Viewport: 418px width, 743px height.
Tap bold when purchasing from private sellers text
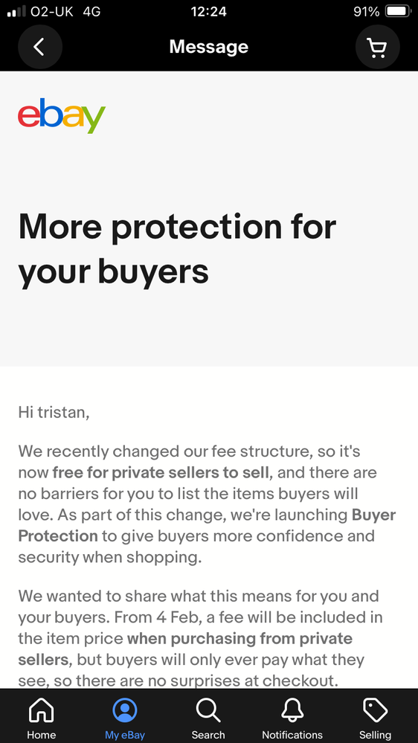185,649
